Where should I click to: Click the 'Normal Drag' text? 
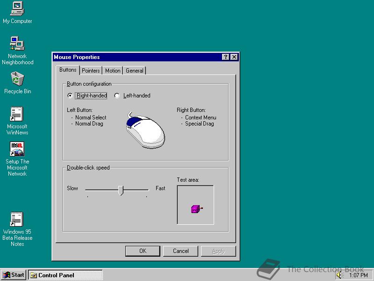click(89, 124)
